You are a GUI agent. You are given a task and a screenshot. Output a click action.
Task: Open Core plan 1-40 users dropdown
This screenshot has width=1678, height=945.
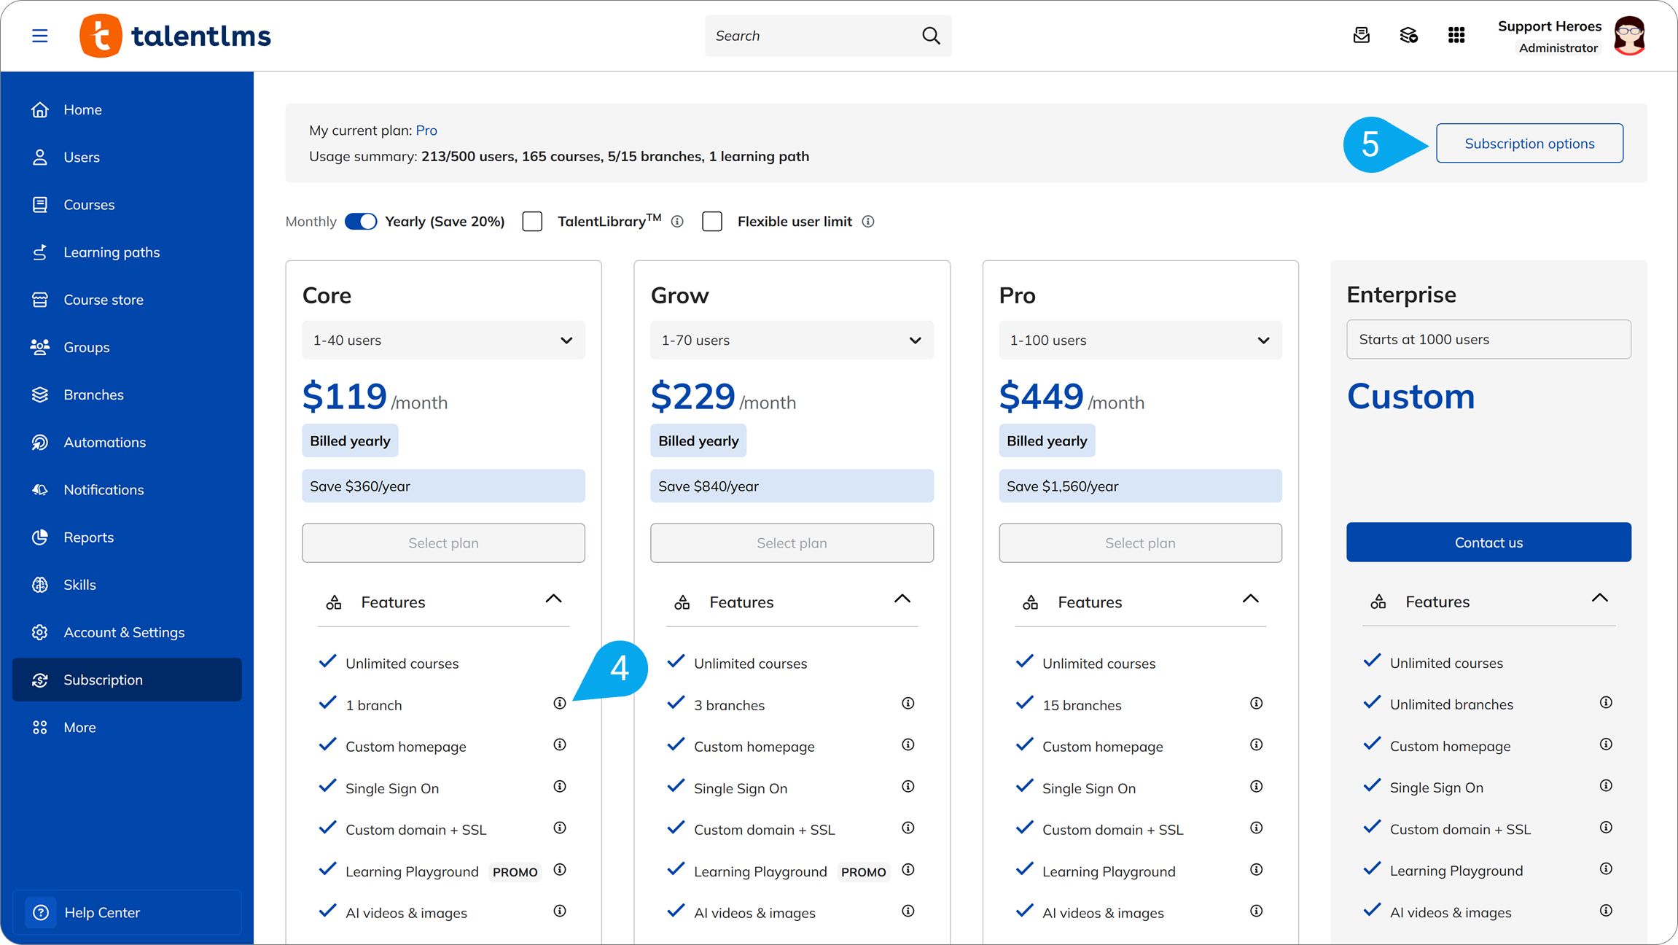(443, 341)
